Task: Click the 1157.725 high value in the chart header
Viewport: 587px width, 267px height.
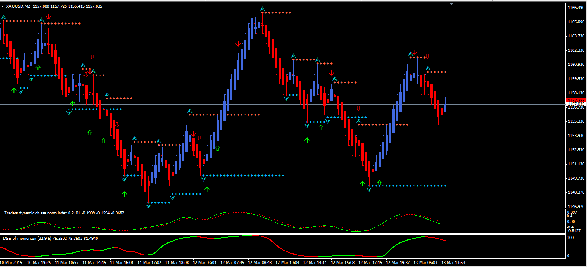Action: coord(58,6)
